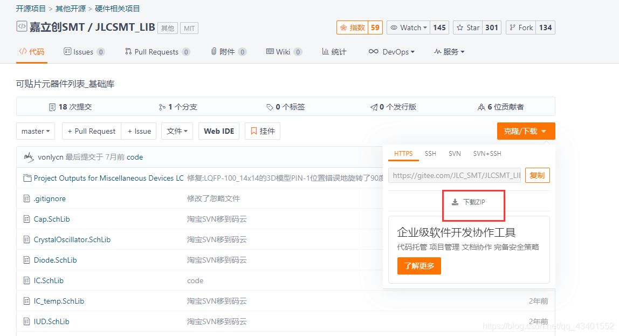This screenshot has height=336, width=619.
Task: Click the MIT license tag
Action: pos(189,28)
